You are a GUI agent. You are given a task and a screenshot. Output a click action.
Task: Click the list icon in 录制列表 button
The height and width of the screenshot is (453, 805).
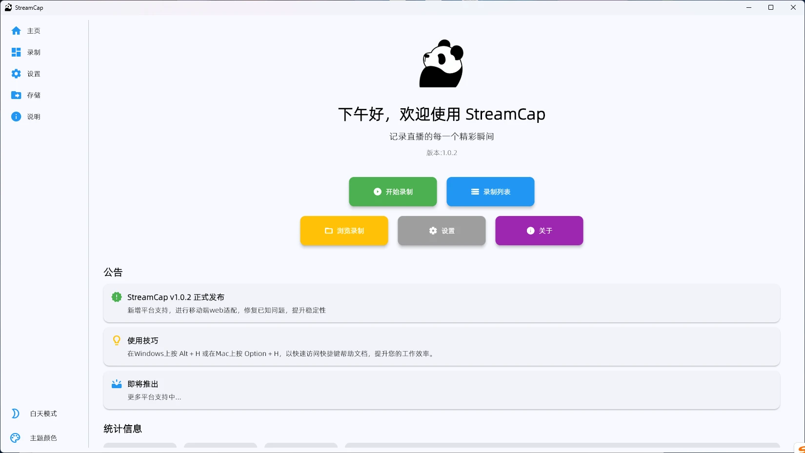(475, 192)
